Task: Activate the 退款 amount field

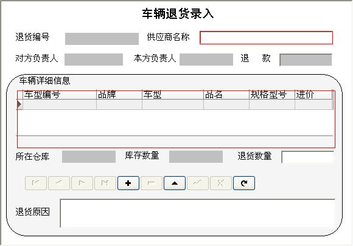Action: click(x=306, y=60)
